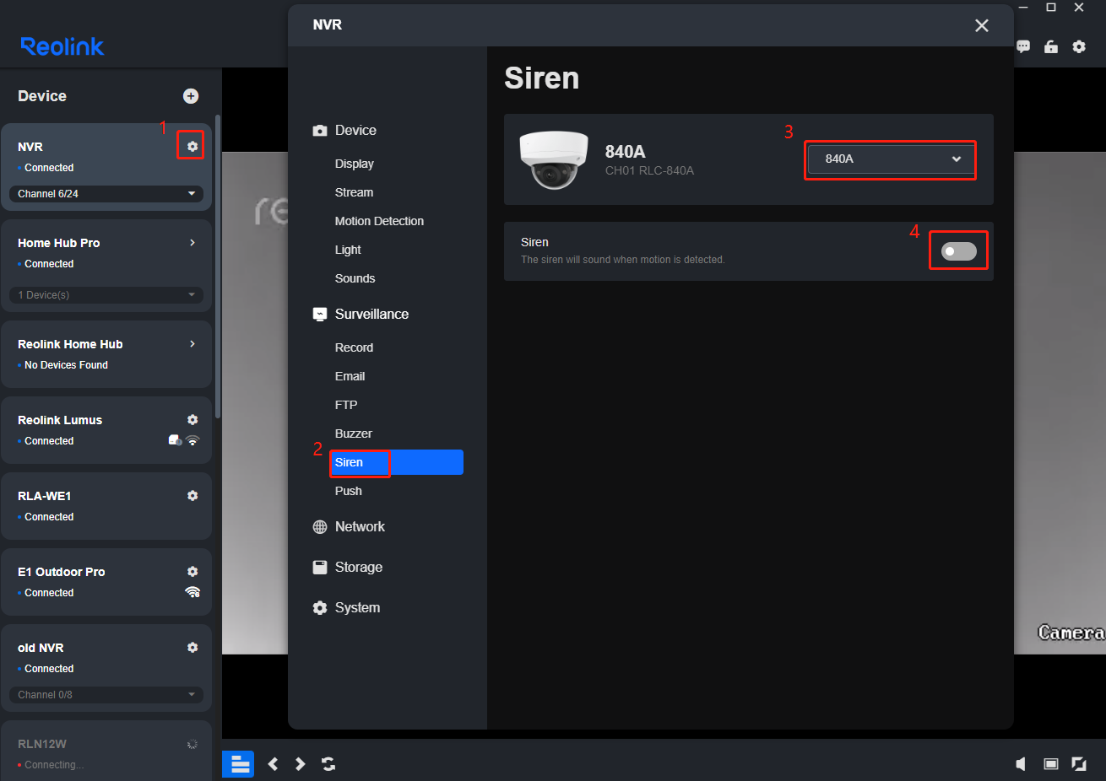Close the NVR settings dialog

pos(982,25)
